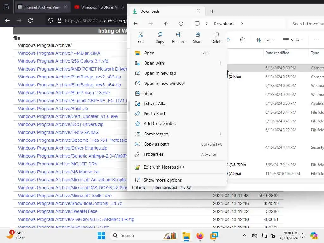This screenshot has height=243, width=324.
Task: Open Firefox tab overview icon
Action: click(x=6, y=7)
